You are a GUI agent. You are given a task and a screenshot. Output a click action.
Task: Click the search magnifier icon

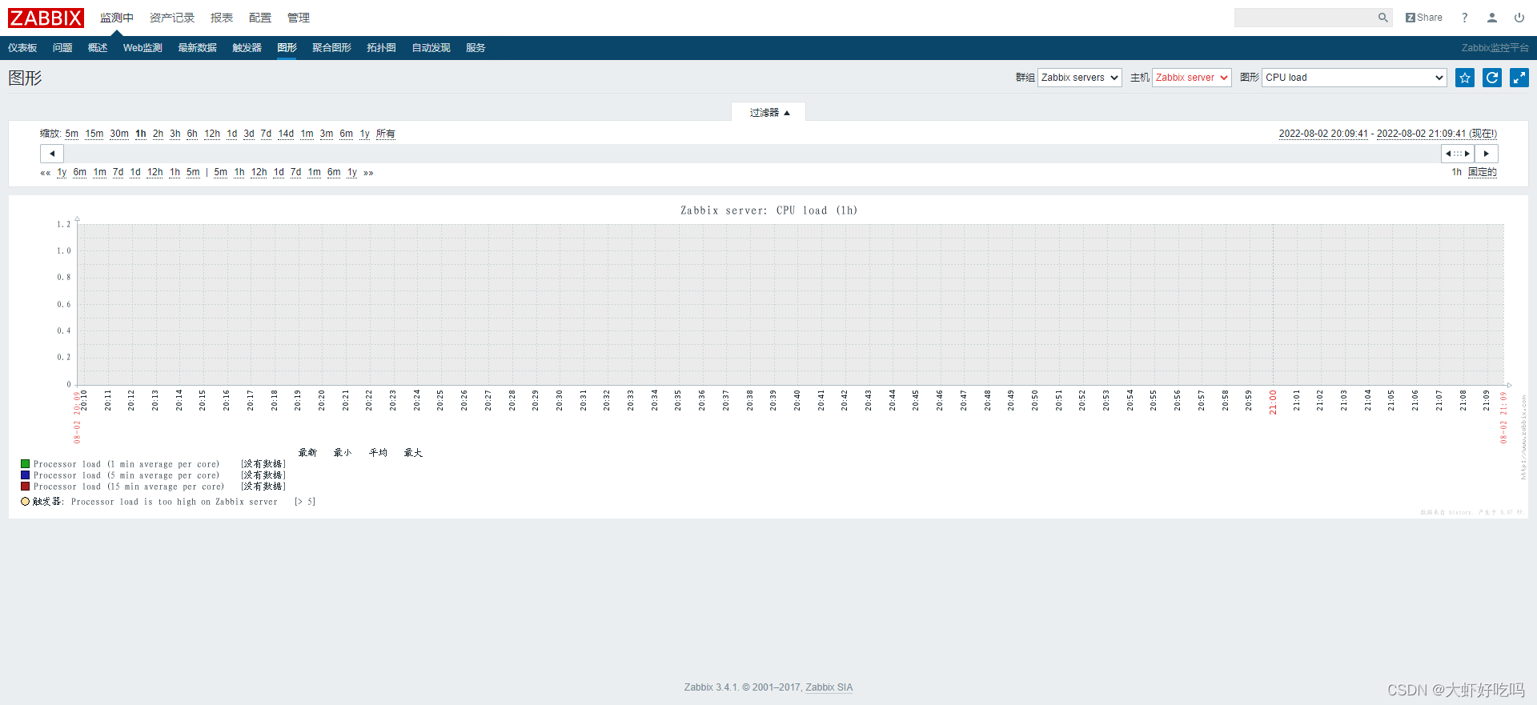(x=1382, y=18)
